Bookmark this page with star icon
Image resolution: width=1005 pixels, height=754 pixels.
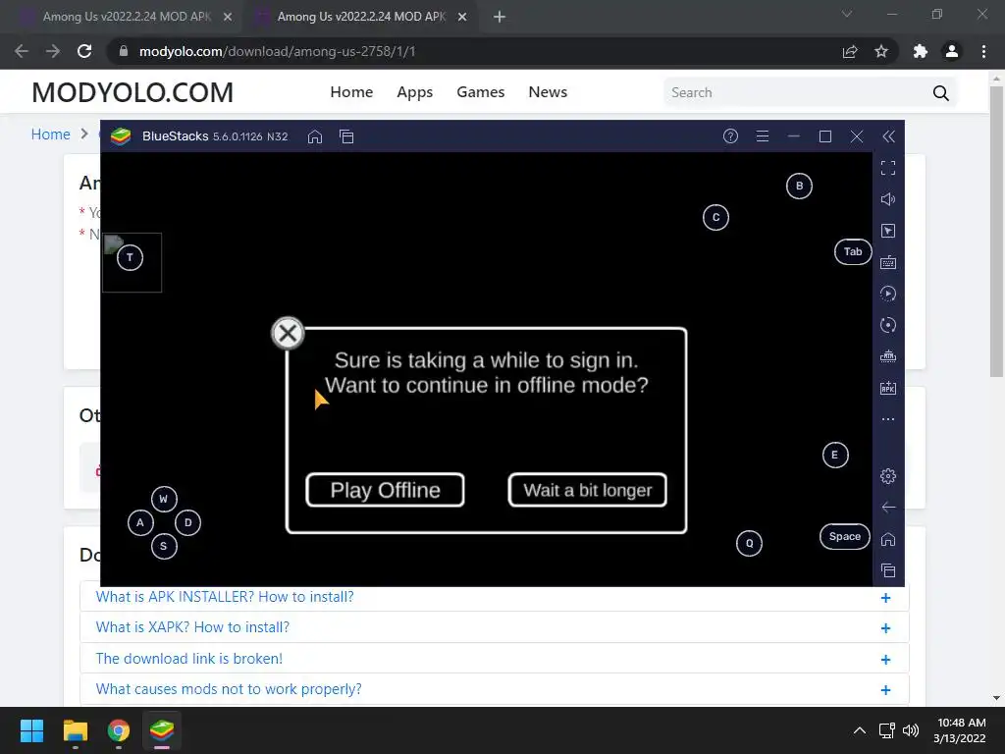(881, 51)
